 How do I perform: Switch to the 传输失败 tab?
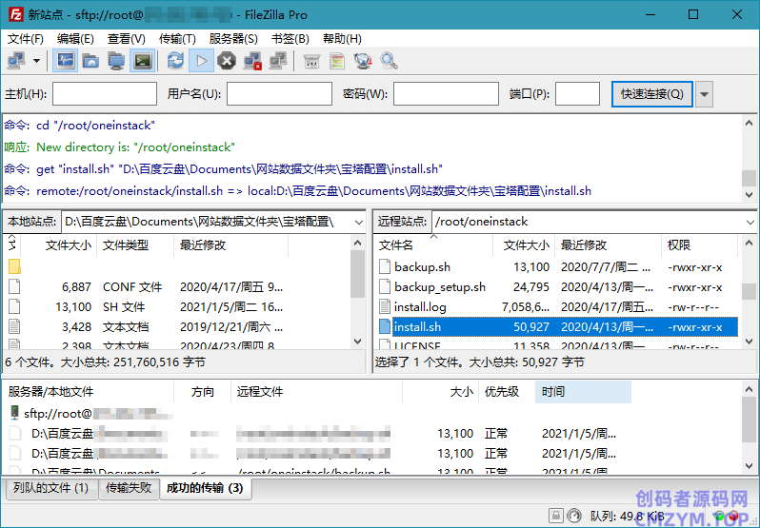point(128,488)
